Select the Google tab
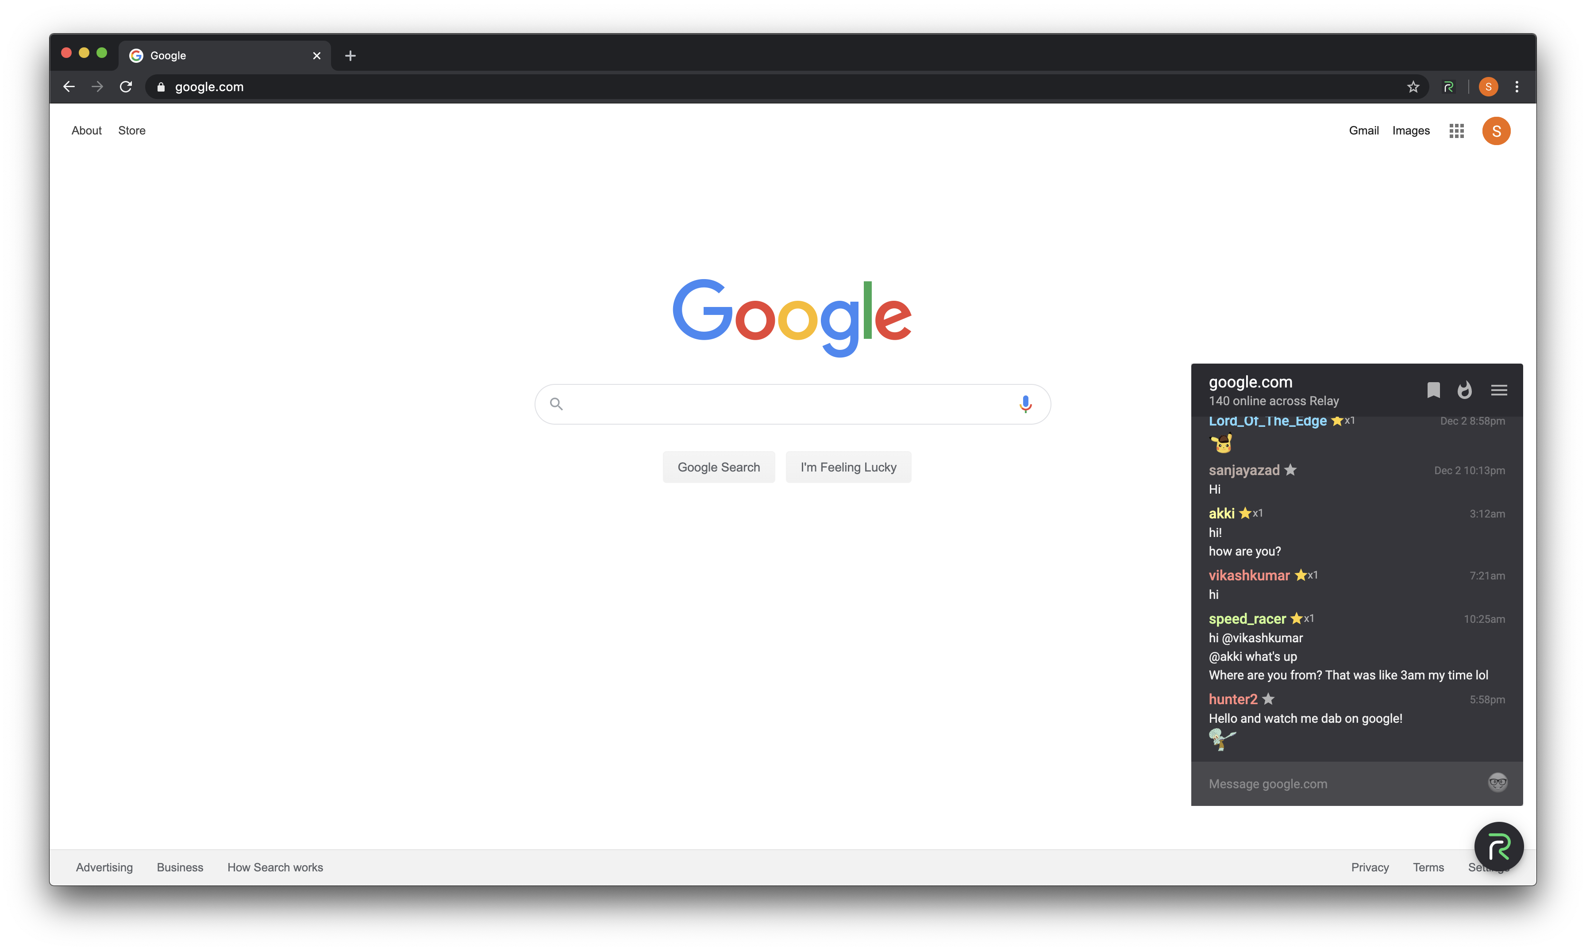The width and height of the screenshot is (1586, 951). (x=225, y=56)
